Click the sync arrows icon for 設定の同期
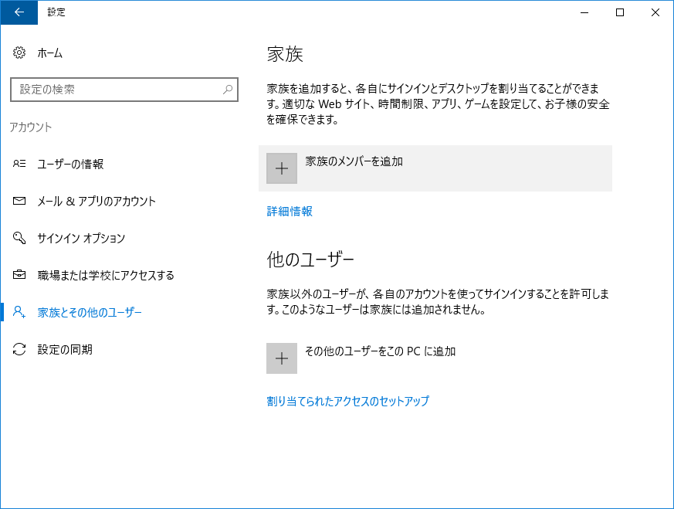The width and height of the screenshot is (674, 509). [19, 349]
